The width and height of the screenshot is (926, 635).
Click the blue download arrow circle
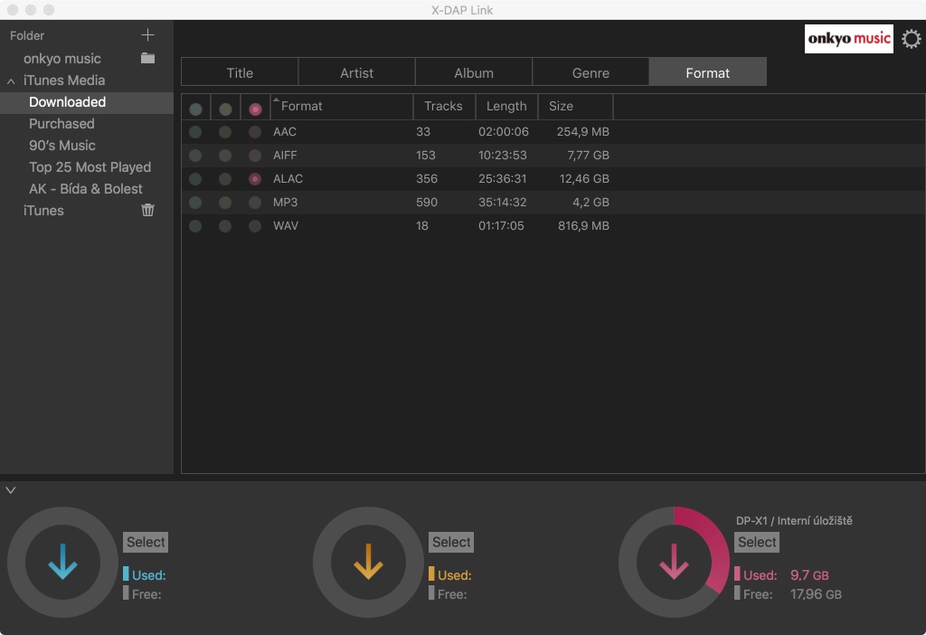point(62,562)
